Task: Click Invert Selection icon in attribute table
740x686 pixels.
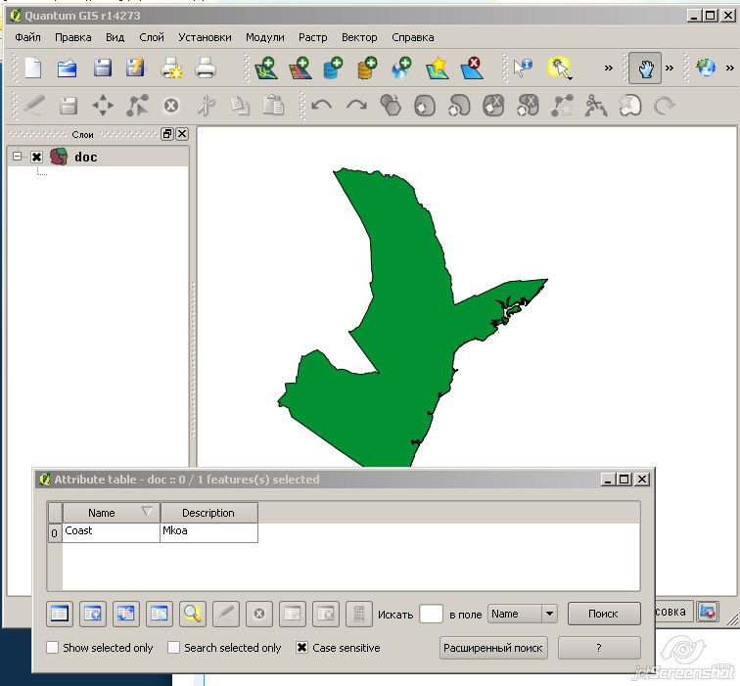Action: point(125,614)
